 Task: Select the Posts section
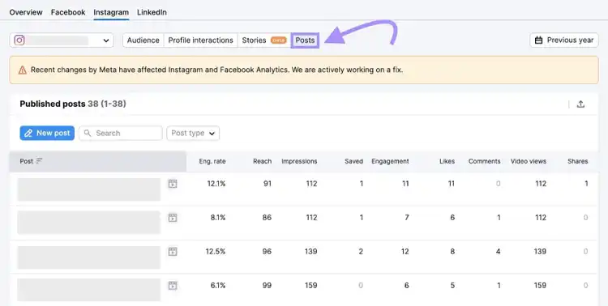(305, 40)
